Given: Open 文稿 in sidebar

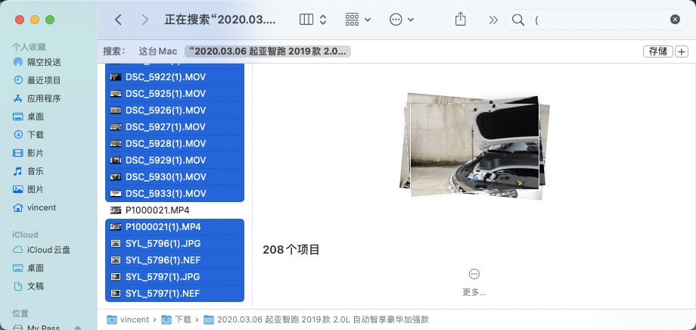Looking at the screenshot, I should (29, 286).
